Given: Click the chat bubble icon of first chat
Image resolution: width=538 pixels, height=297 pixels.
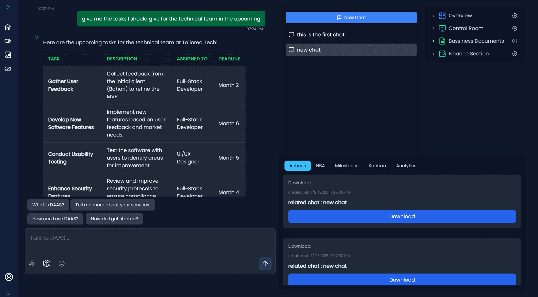Looking at the screenshot, I should pos(291,35).
